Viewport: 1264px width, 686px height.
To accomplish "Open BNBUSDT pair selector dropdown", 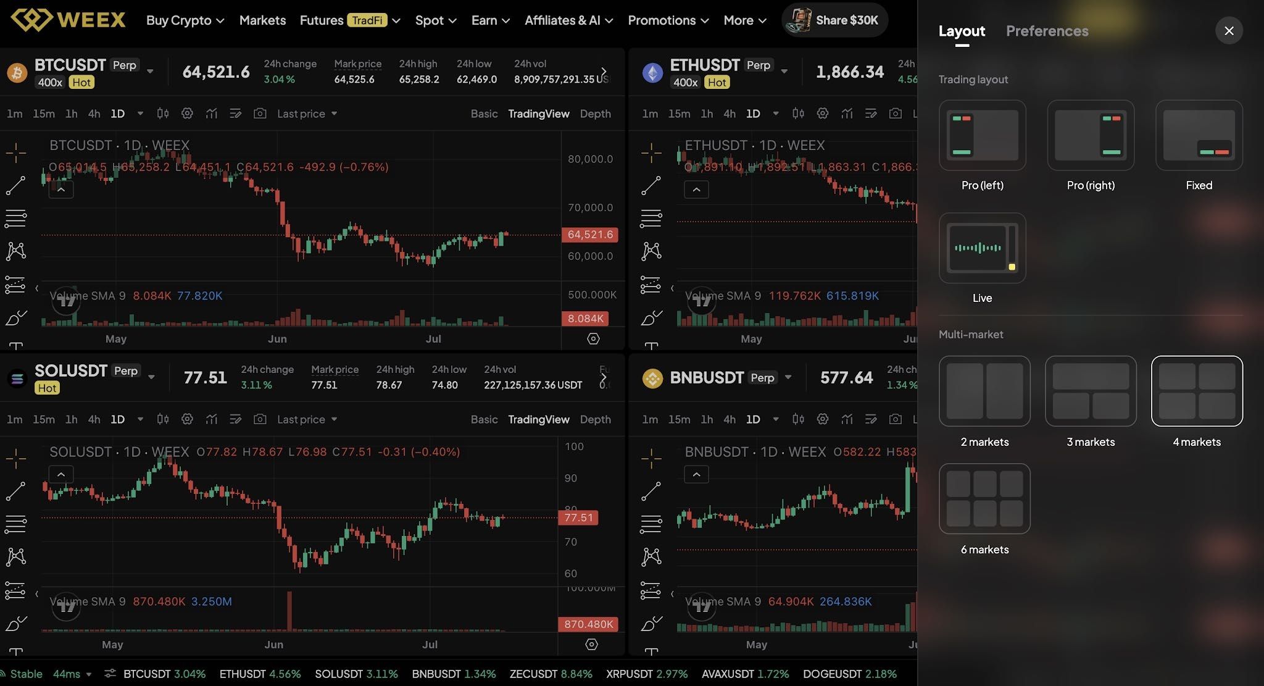I will click(x=788, y=377).
